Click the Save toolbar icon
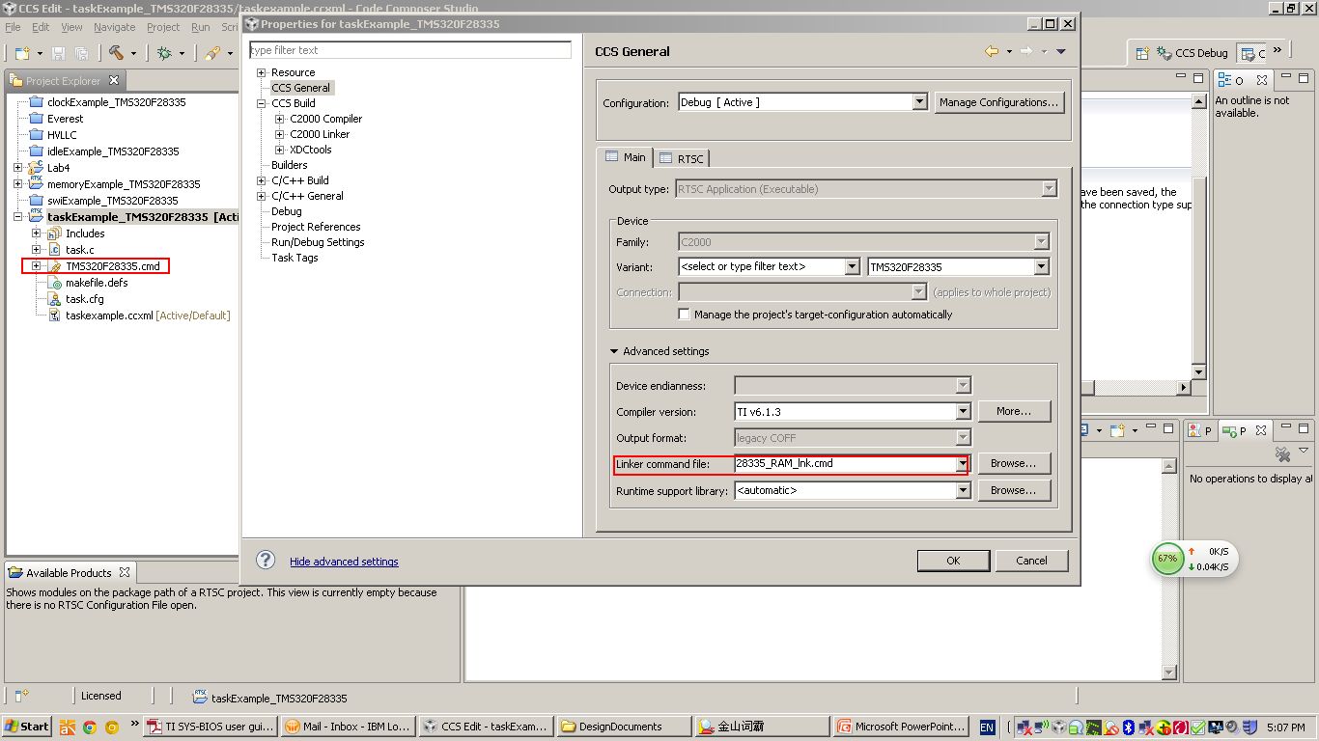 coord(59,53)
